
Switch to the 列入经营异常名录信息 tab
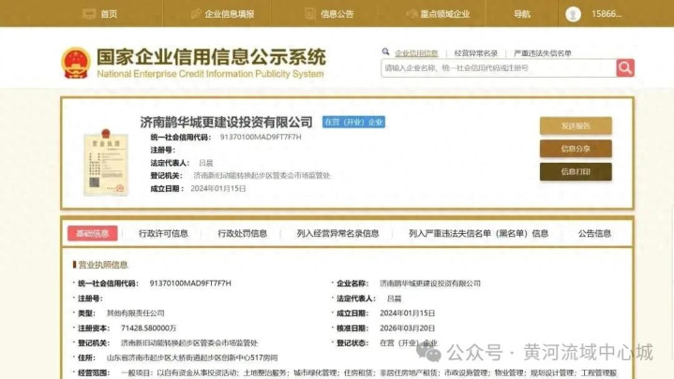click(x=337, y=234)
